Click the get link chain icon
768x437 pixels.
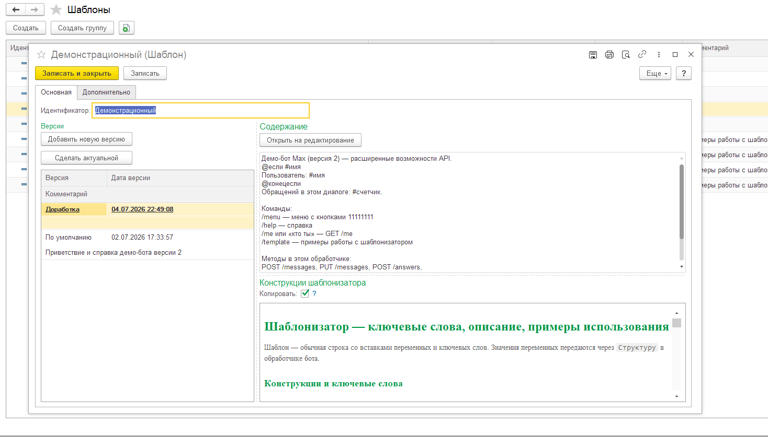[642, 54]
